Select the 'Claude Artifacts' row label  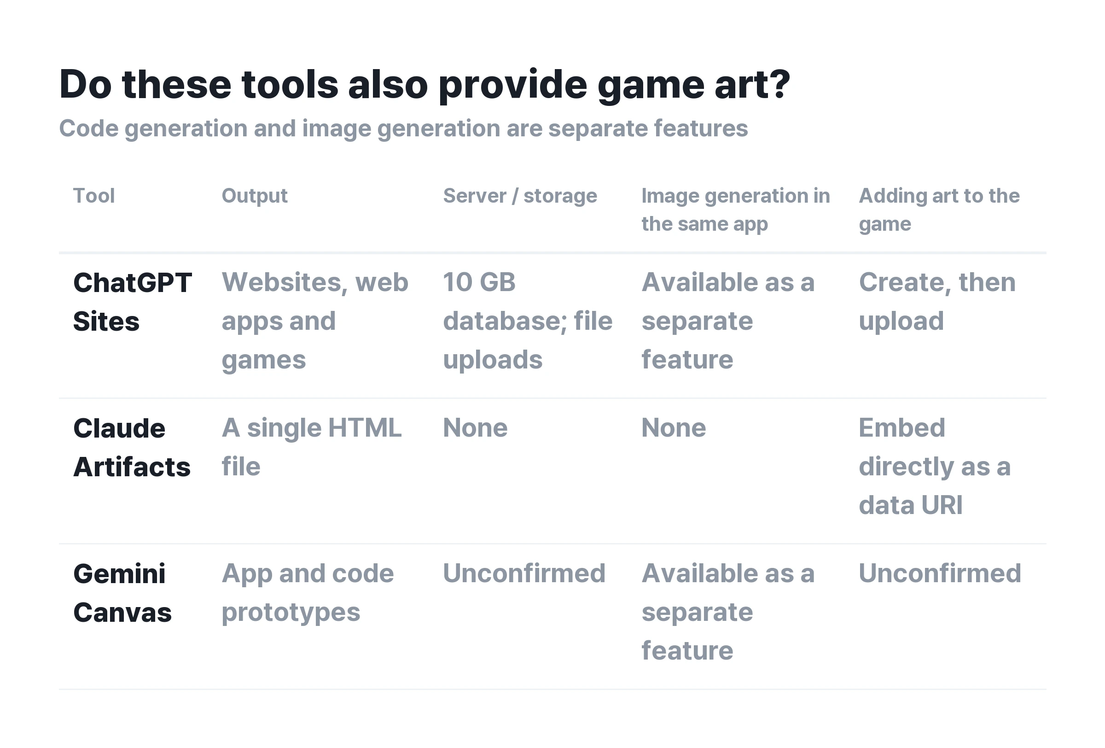coord(132,448)
